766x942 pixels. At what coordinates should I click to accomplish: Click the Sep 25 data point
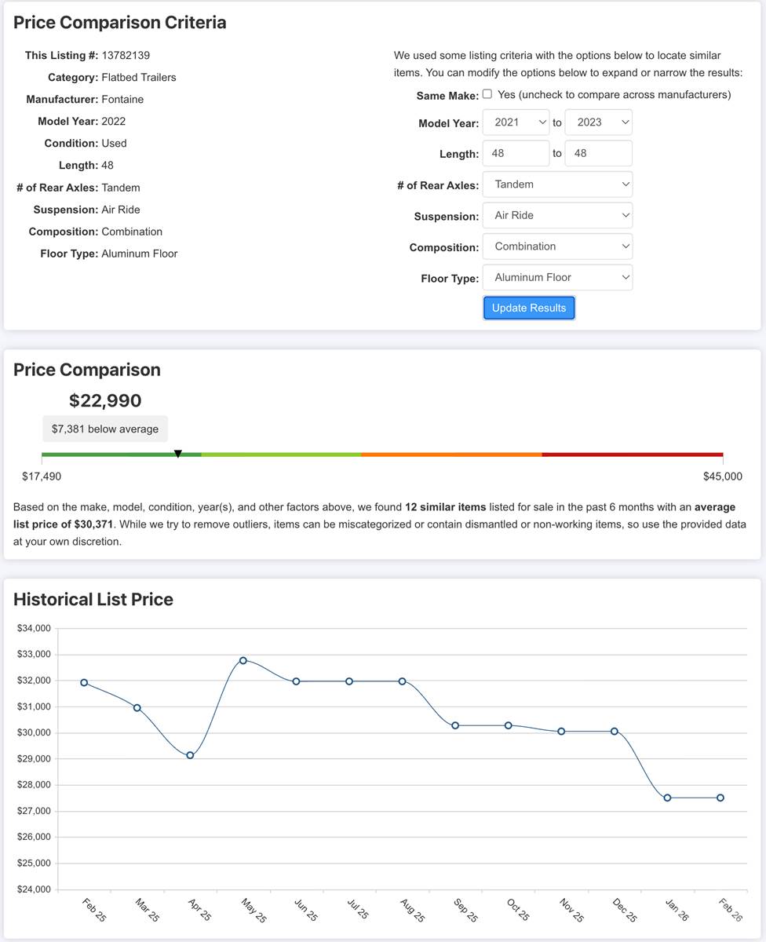click(x=455, y=725)
